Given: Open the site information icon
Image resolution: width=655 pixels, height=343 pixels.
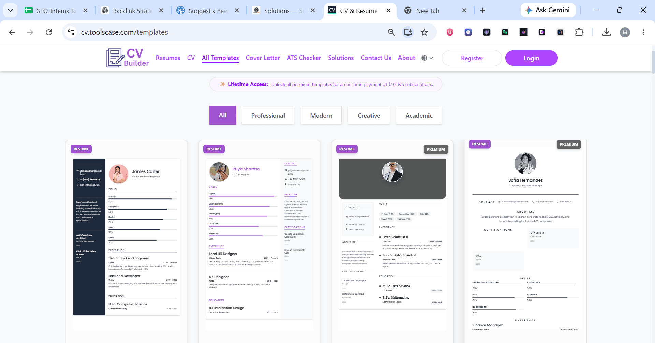Looking at the screenshot, I should click(71, 32).
